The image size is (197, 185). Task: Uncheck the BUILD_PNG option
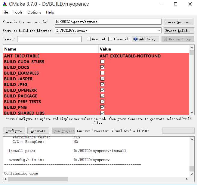point(102,107)
